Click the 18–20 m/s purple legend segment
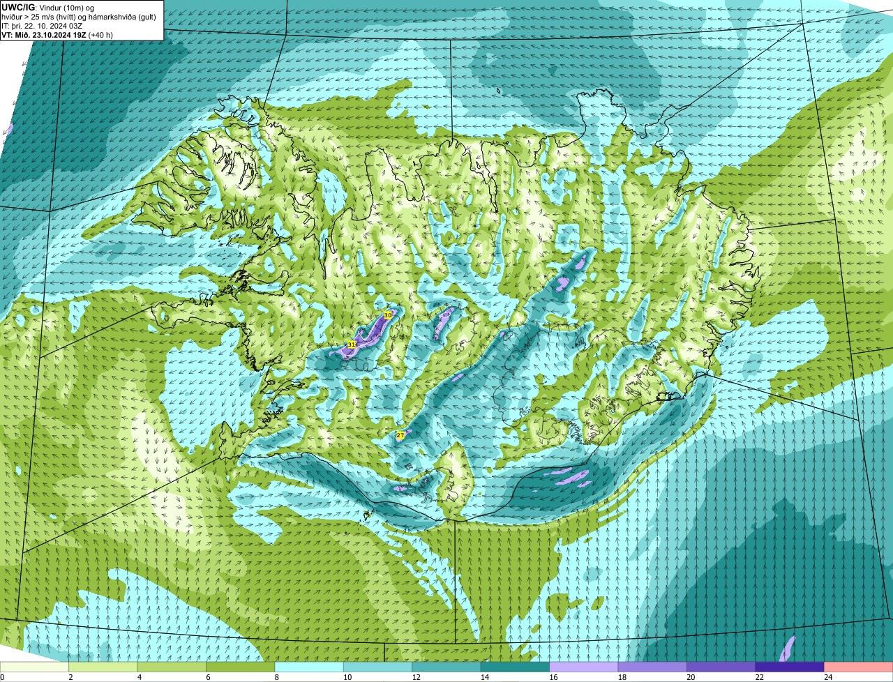The width and height of the screenshot is (893, 682). [653, 667]
